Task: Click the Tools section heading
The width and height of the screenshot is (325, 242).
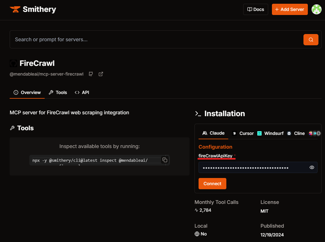Action: [25, 128]
